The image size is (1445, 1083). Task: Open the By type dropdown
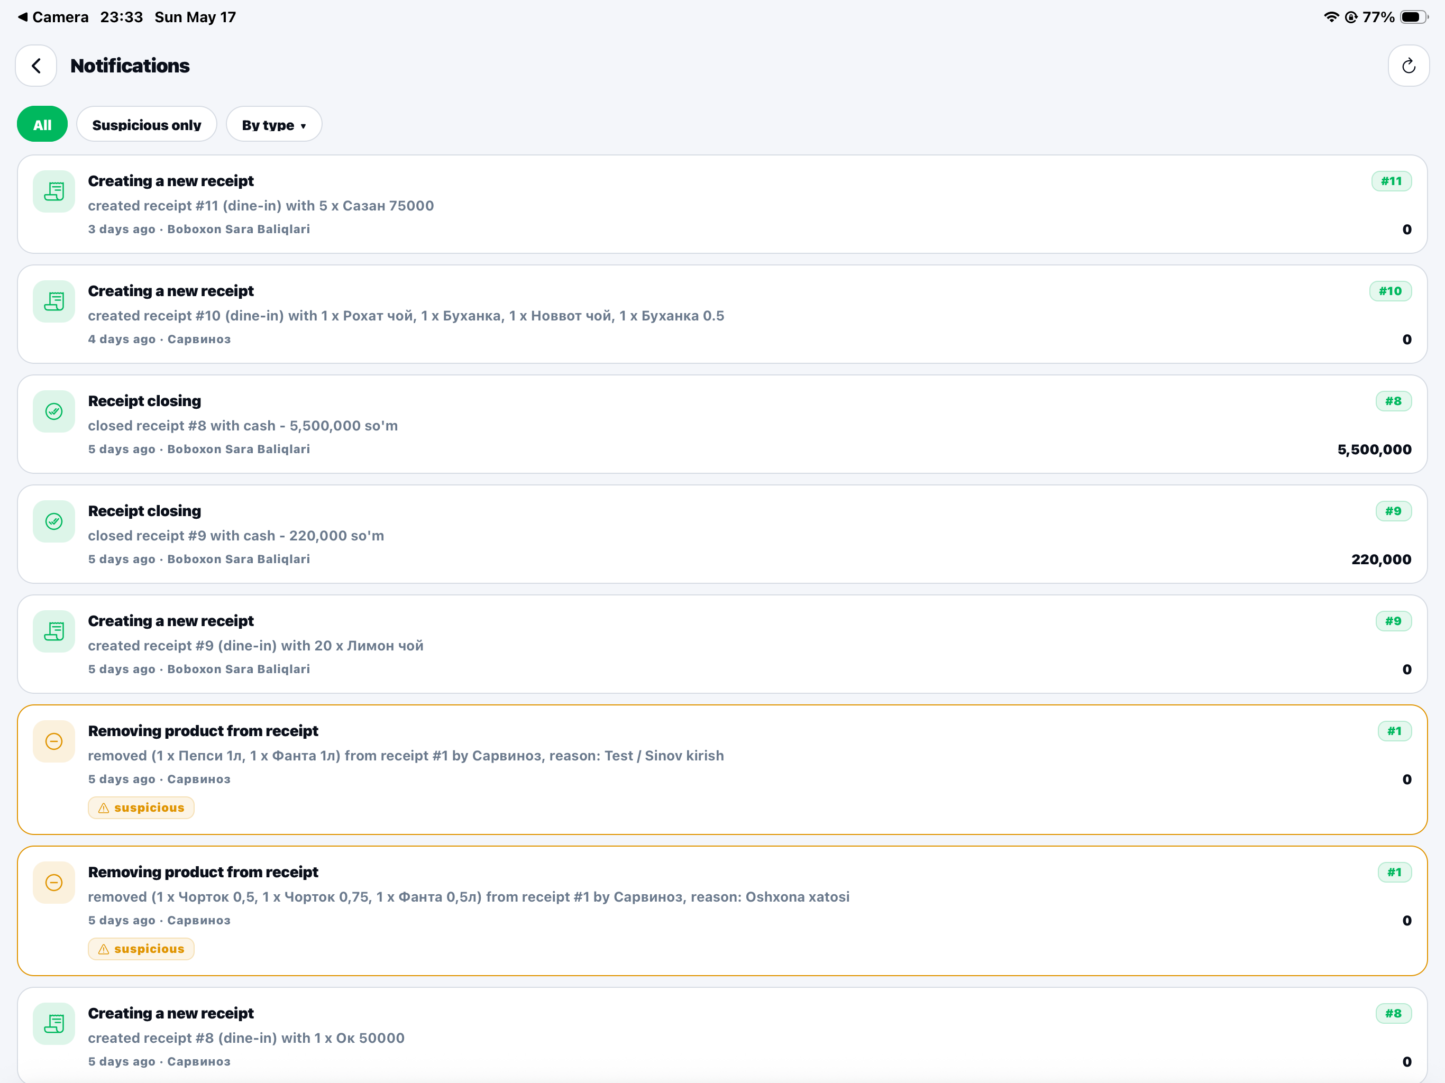pyautogui.click(x=273, y=124)
